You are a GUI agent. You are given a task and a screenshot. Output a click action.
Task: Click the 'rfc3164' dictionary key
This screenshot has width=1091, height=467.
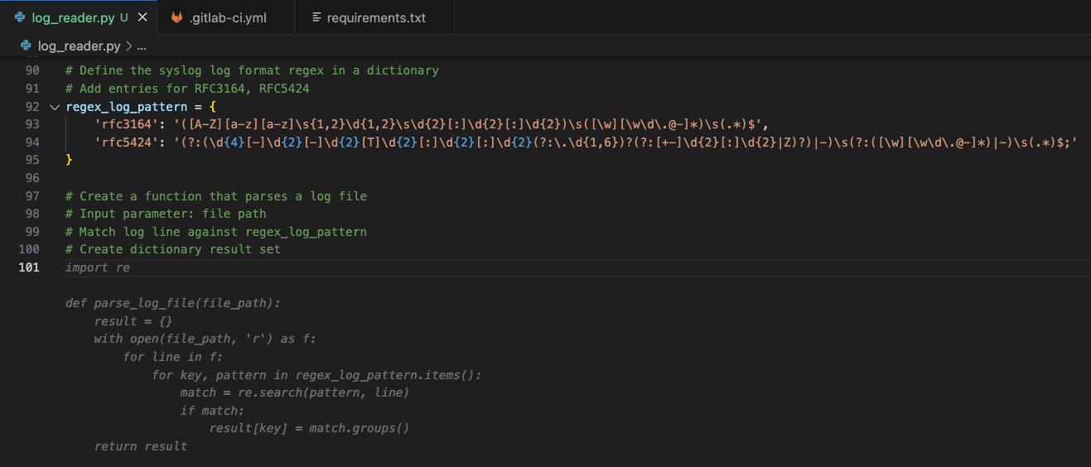tap(126, 124)
